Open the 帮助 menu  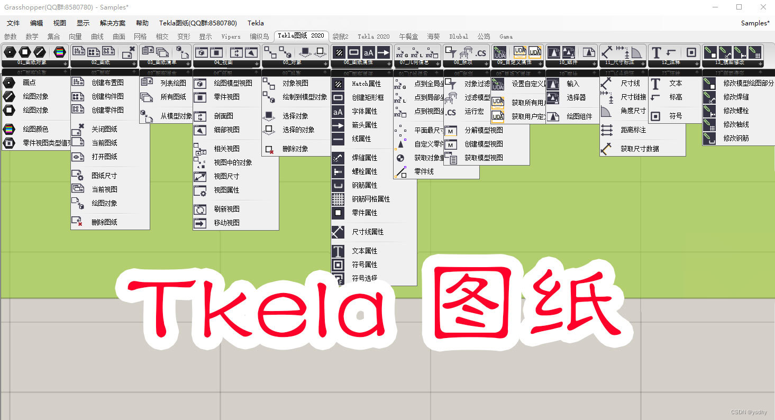point(142,23)
